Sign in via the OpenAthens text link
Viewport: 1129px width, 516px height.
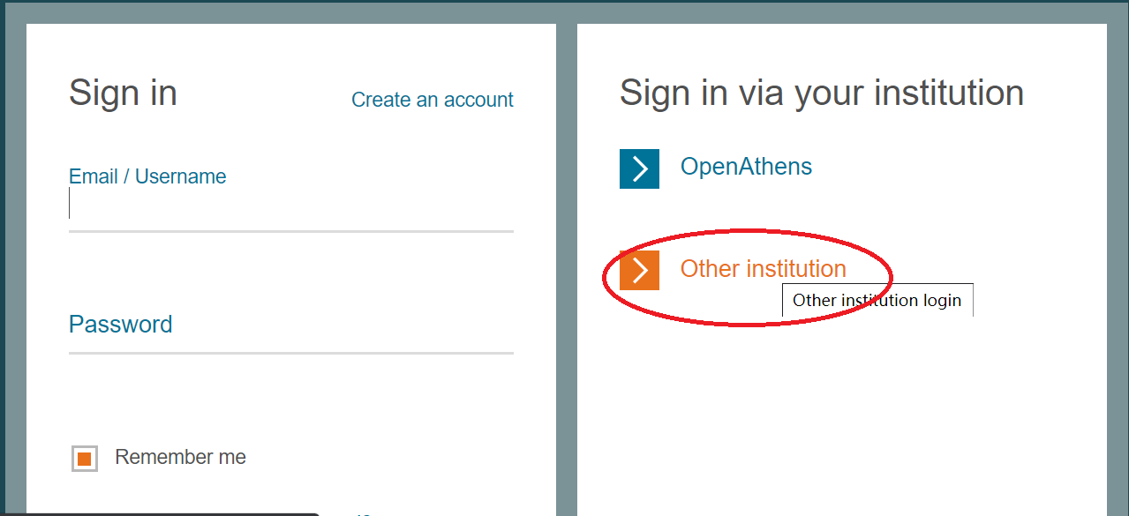tap(746, 167)
